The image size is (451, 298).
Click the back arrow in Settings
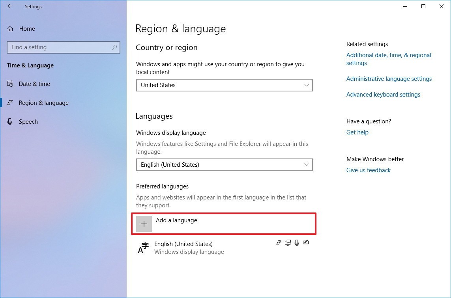(10, 6)
